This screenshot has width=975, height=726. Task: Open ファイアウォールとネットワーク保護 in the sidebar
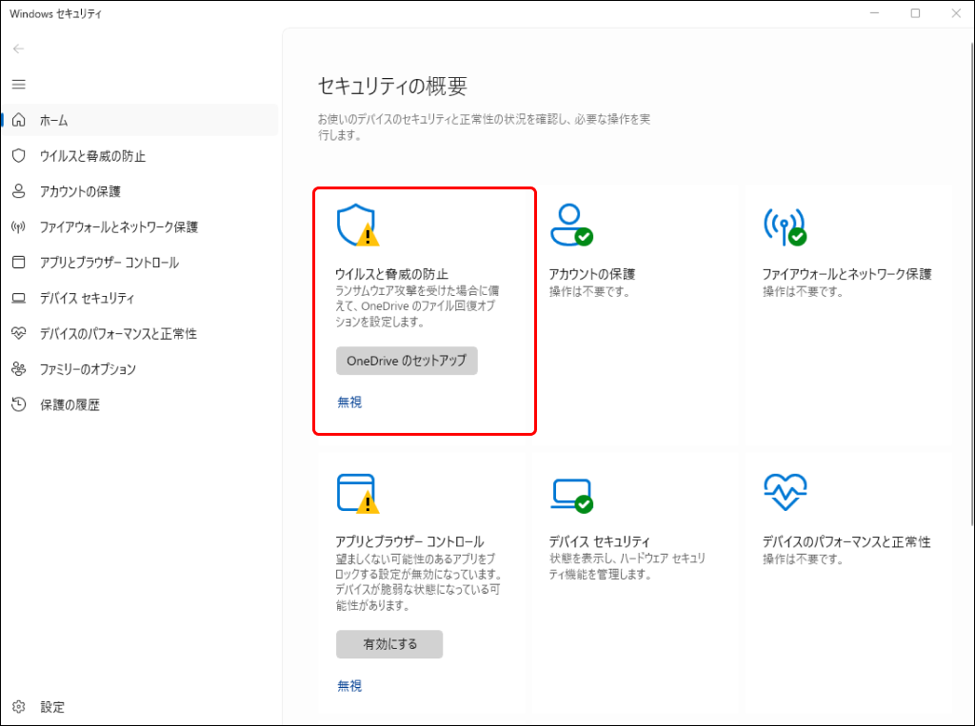point(140,226)
